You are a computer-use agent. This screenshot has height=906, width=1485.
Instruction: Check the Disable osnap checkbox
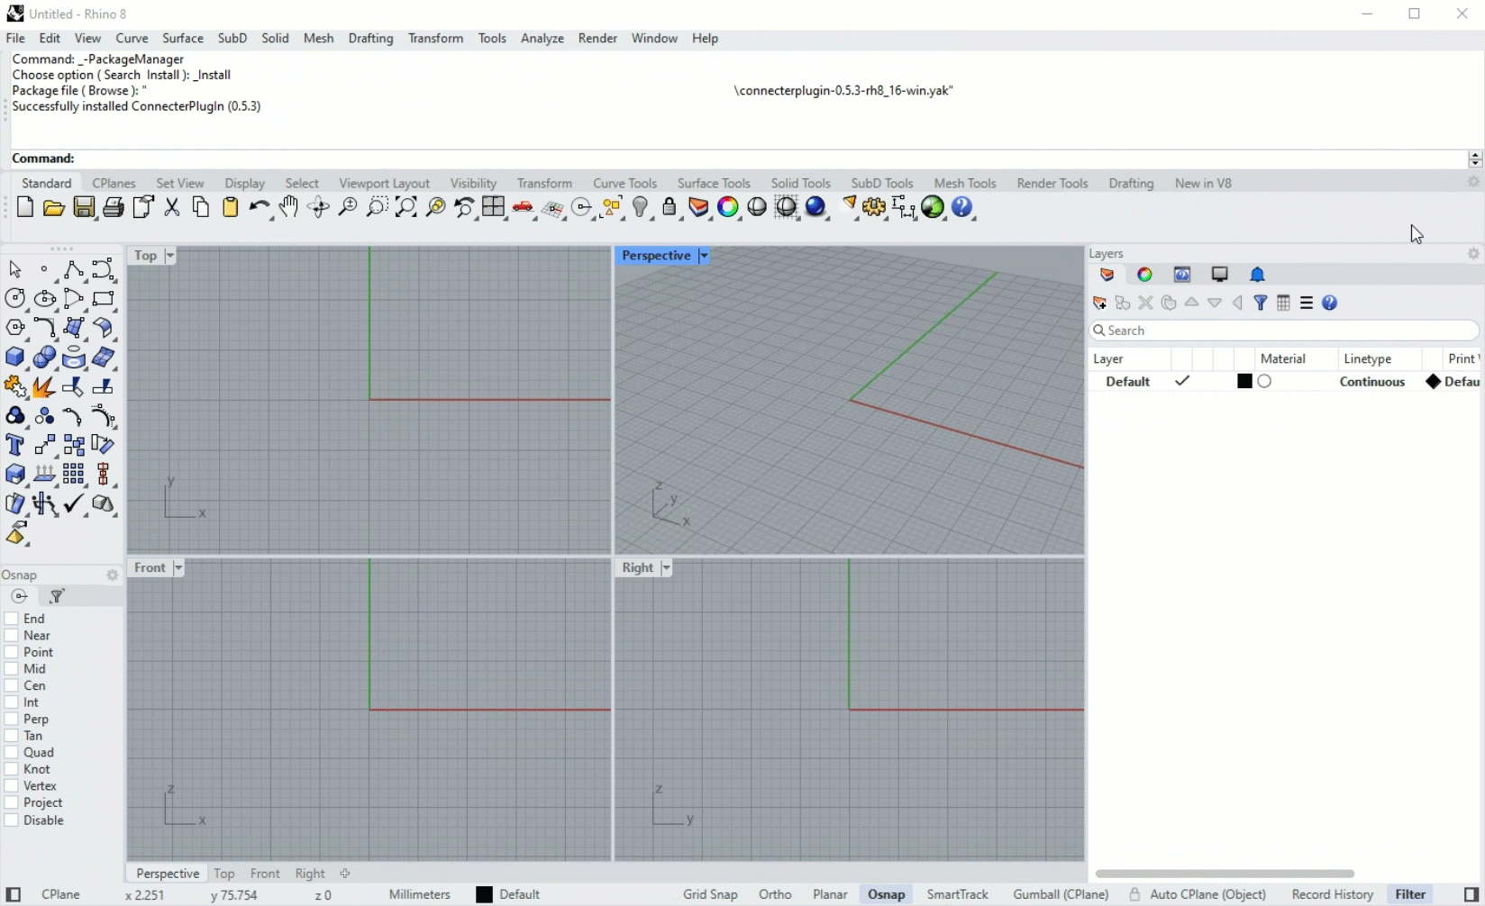point(12,820)
